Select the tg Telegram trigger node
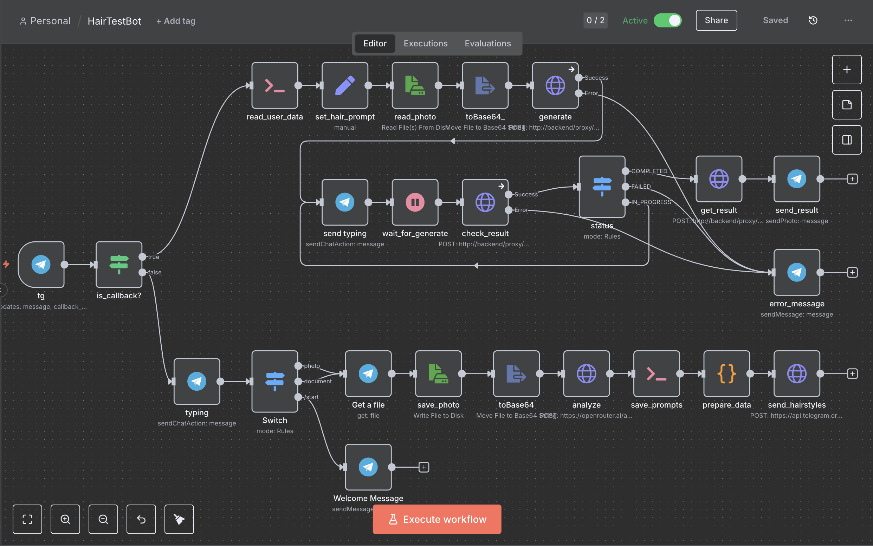The height and width of the screenshot is (546, 873). (41, 264)
